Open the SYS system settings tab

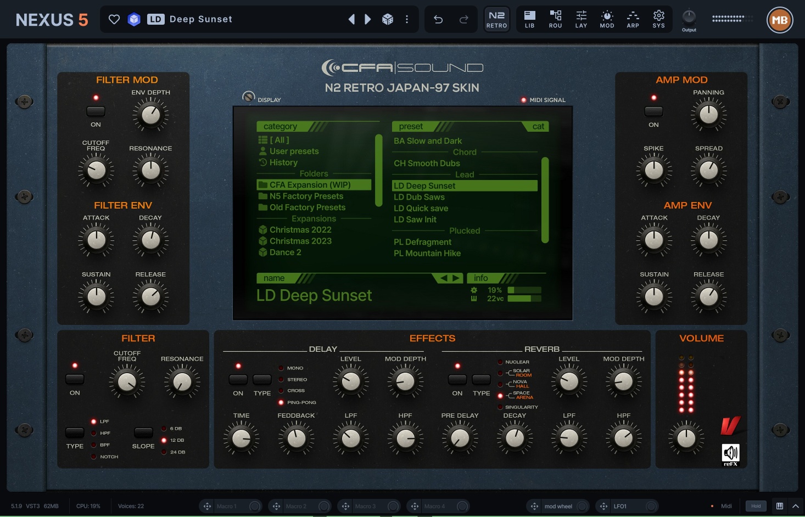(x=658, y=19)
